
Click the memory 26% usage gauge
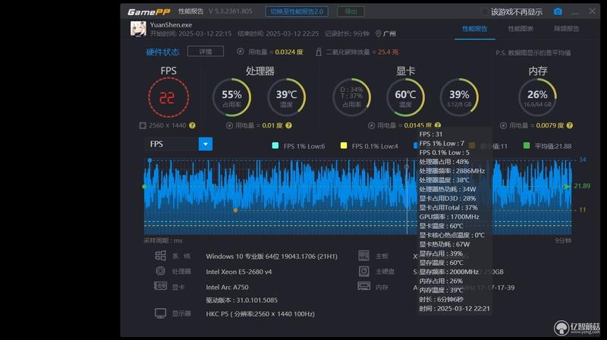pyautogui.click(x=537, y=98)
